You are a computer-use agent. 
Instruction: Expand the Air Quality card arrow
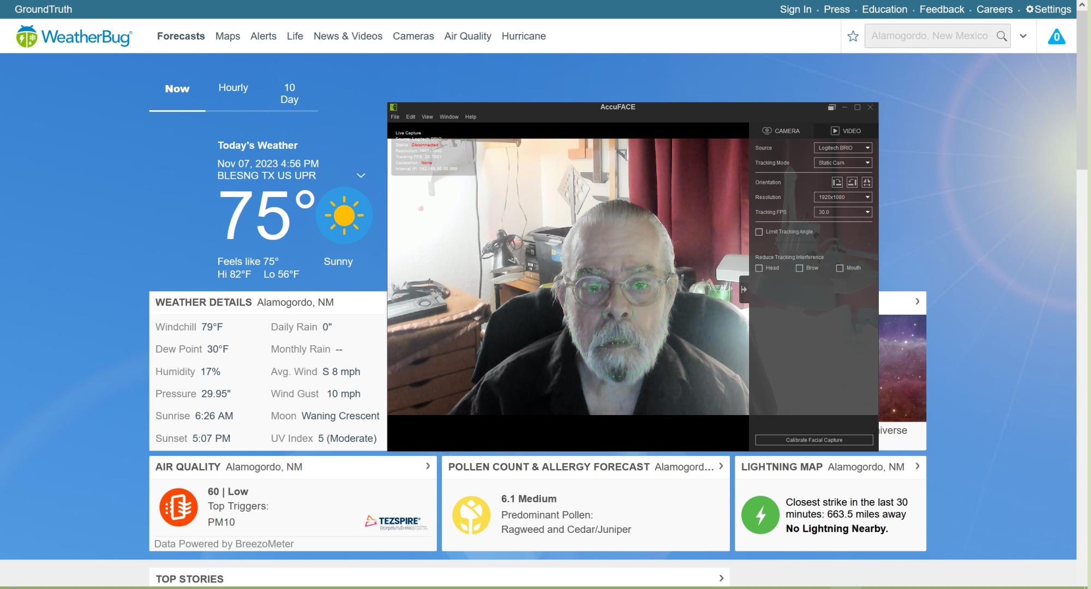pos(428,466)
